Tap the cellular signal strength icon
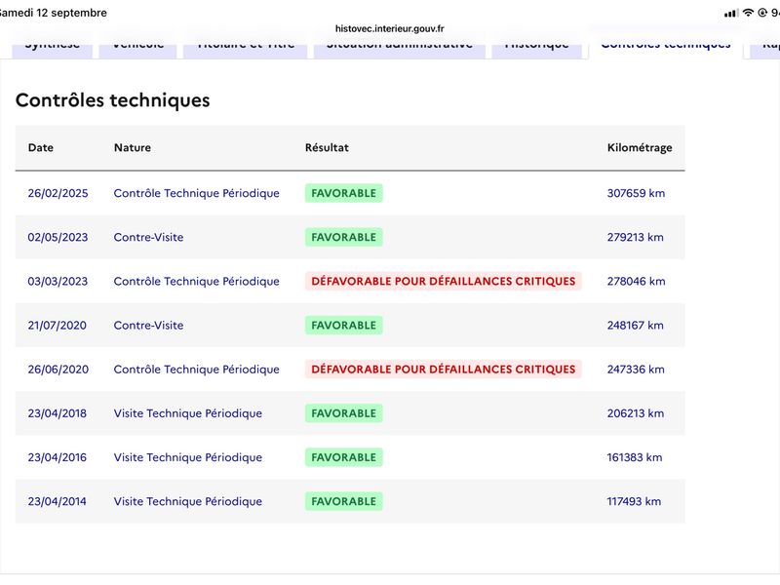 pyautogui.click(x=731, y=13)
